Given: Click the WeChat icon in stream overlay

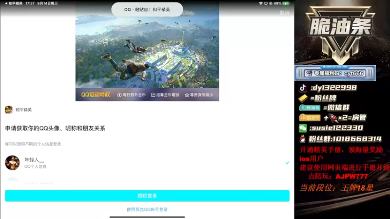Looking at the screenshot, I should (303, 128).
